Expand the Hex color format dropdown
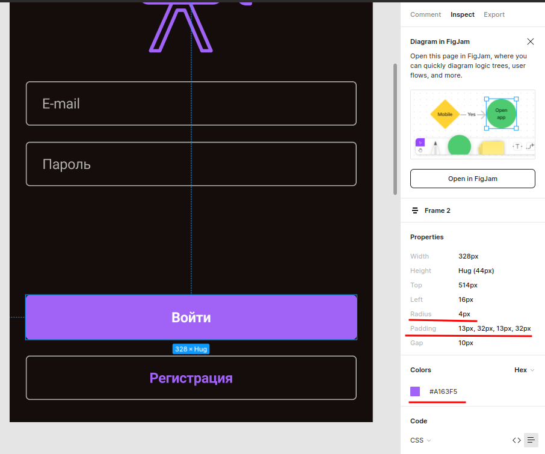Viewport: 545px width, 454px height. pyautogui.click(x=525, y=370)
